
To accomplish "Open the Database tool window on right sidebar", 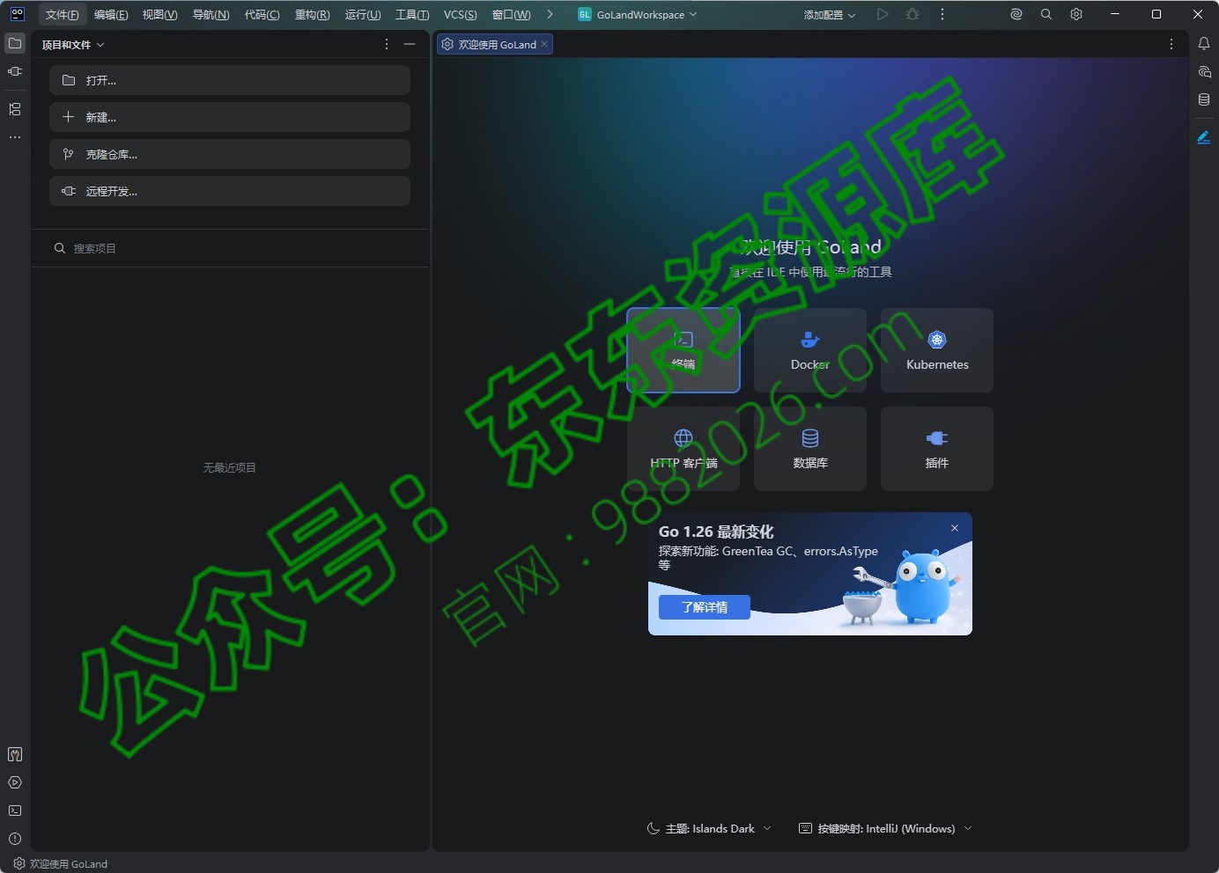I will click(x=1204, y=99).
